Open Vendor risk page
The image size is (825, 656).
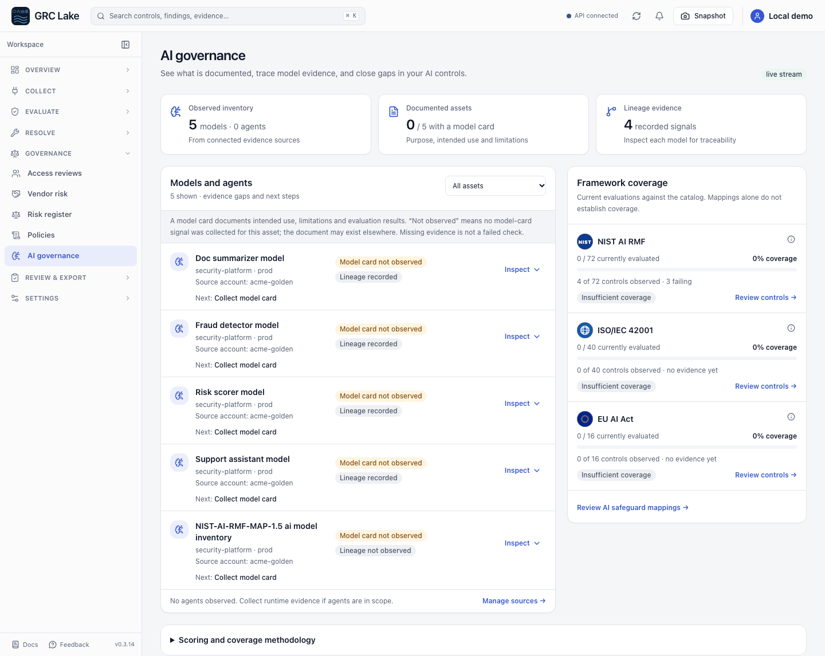[x=70, y=194]
